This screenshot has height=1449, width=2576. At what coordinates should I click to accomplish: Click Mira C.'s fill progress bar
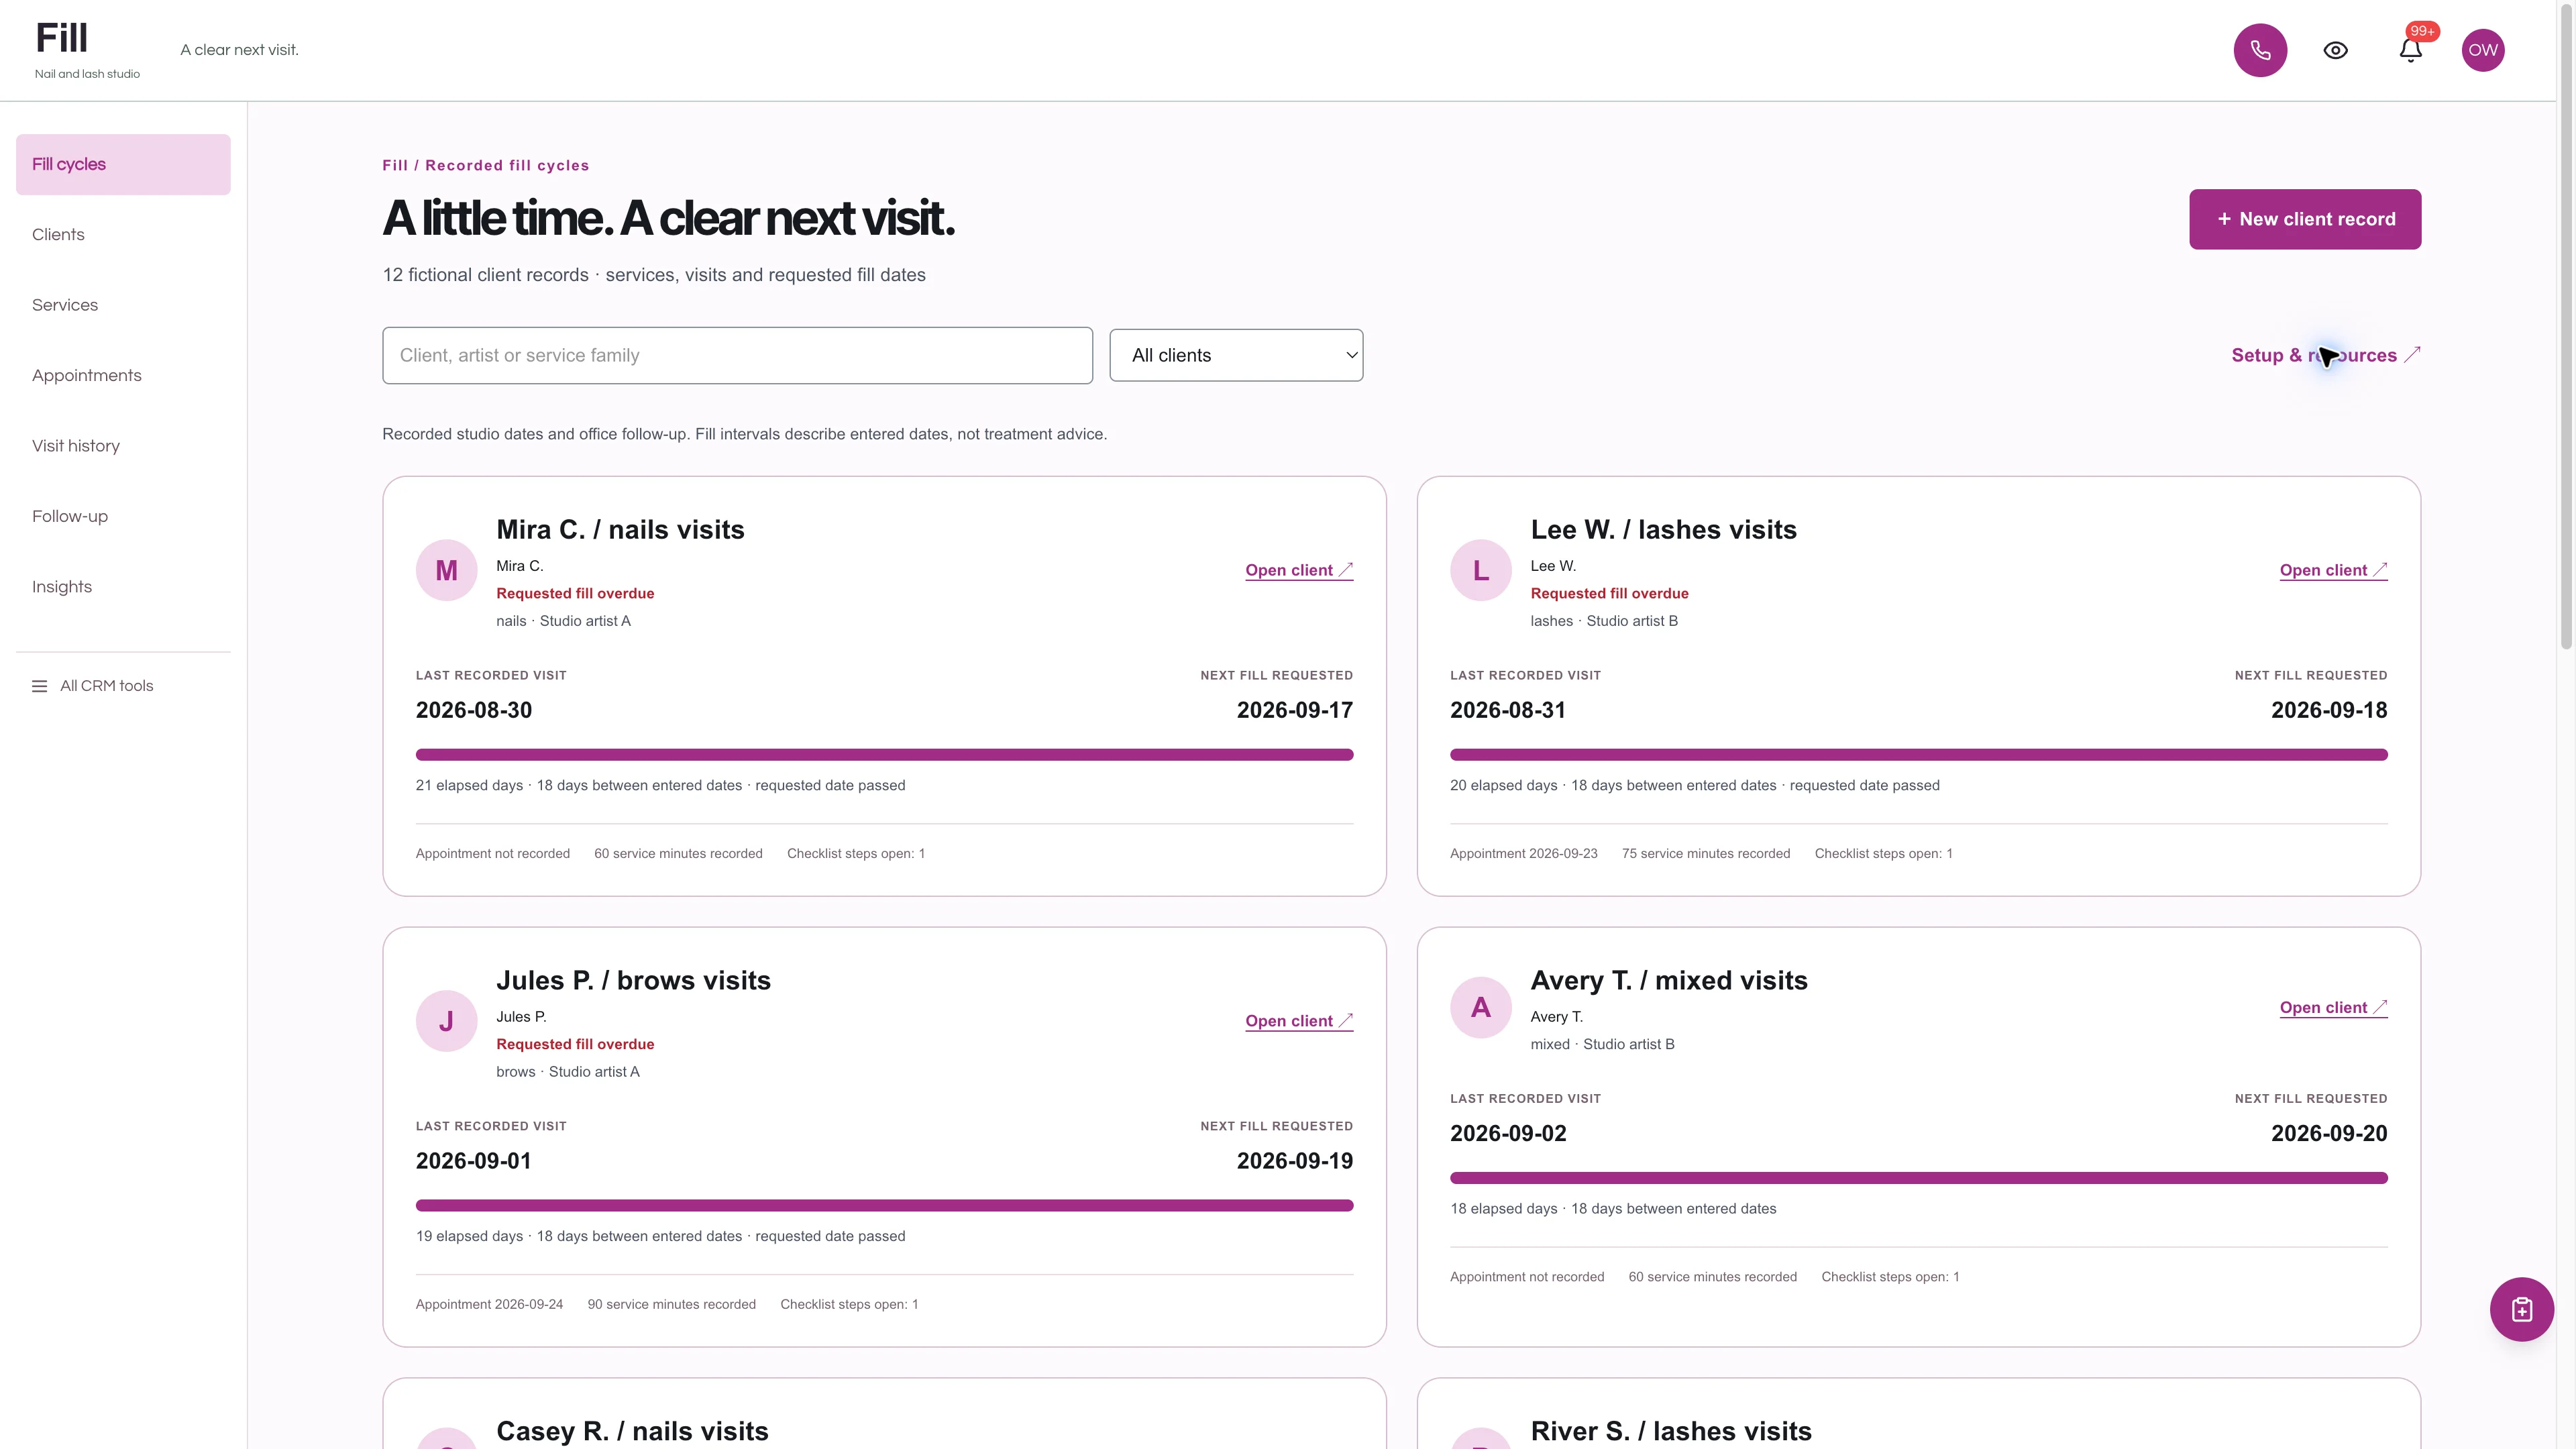(x=884, y=755)
